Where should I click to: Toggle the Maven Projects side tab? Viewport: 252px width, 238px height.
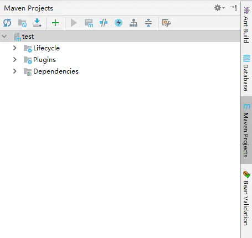(246, 130)
